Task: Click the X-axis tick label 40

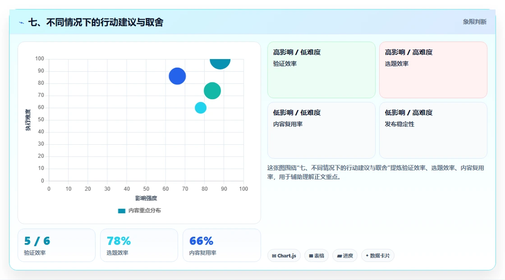Action: (127, 189)
